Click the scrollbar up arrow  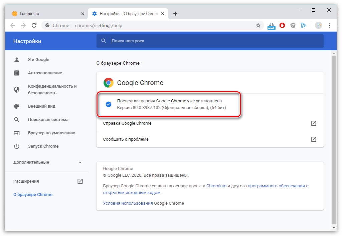(334, 53)
